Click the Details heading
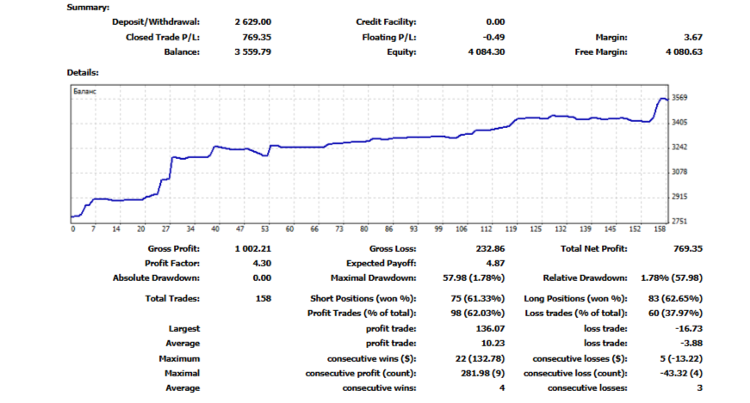The width and height of the screenshot is (750, 403). point(83,72)
